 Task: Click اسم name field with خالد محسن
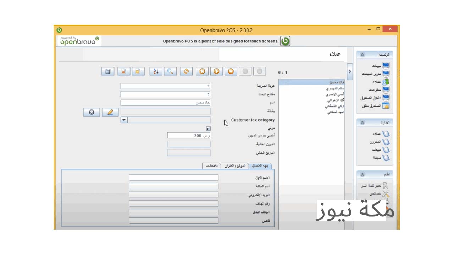tap(166, 103)
